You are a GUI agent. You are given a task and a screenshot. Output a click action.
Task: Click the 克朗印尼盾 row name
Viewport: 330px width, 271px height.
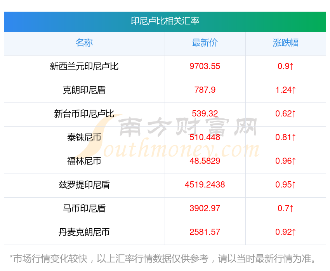pos(84,90)
